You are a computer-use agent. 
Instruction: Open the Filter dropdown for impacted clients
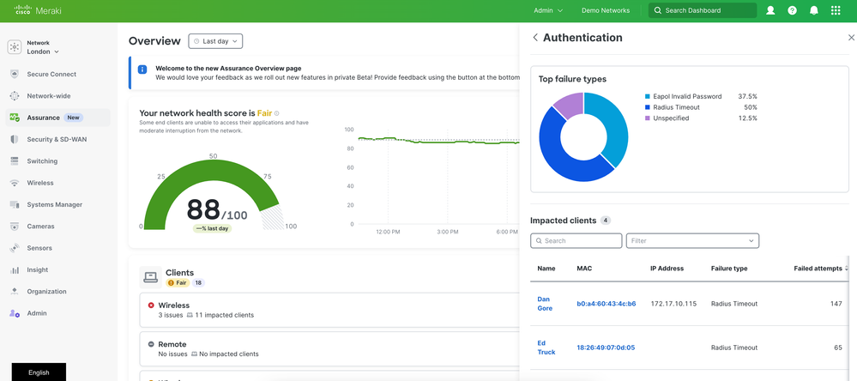click(x=692, y=241)
